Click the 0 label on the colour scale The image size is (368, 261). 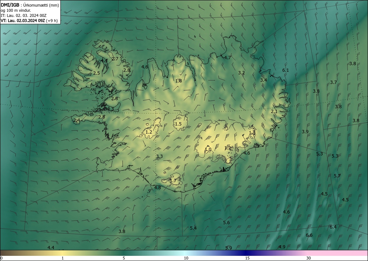coord(1,258)
